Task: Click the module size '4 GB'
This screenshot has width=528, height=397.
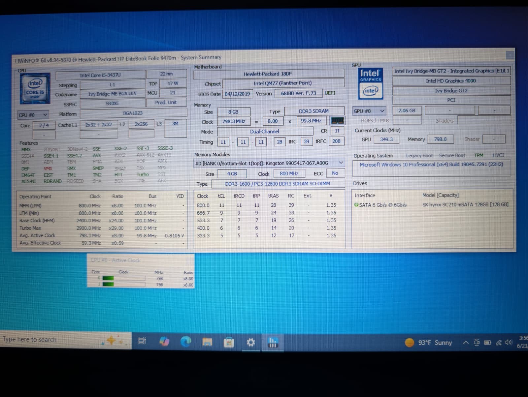Action: coord(232,173)
